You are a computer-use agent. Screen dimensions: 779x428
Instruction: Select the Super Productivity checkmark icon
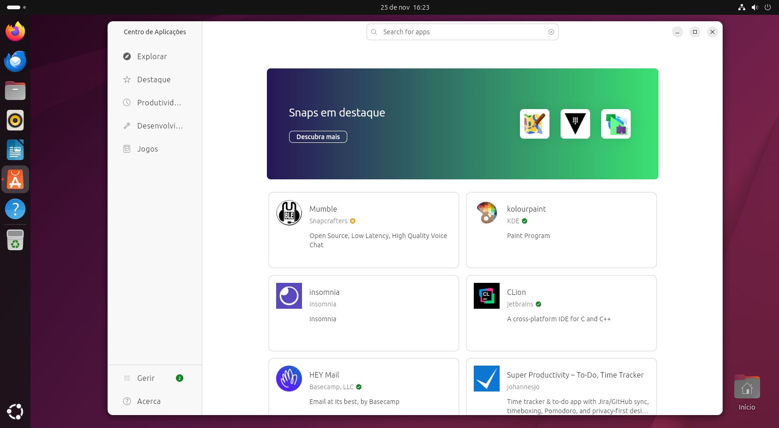pos(486,379)
